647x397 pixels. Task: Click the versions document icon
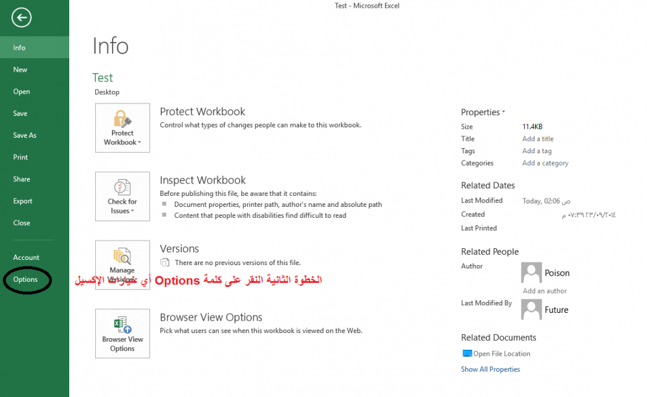(164, 263)
